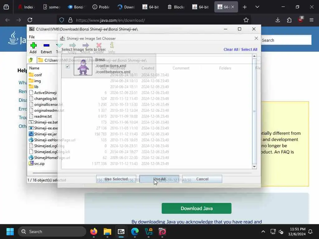Click the Extract icon in the 7-Zip toolbar
The width and height of the screenshot is (319, 239).
[x=46, y=45]
